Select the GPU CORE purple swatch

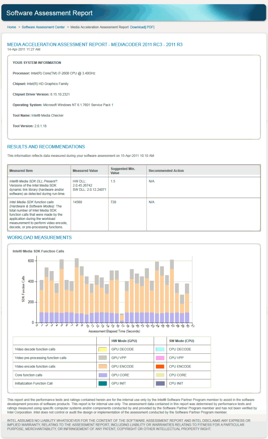click(103, 375)
